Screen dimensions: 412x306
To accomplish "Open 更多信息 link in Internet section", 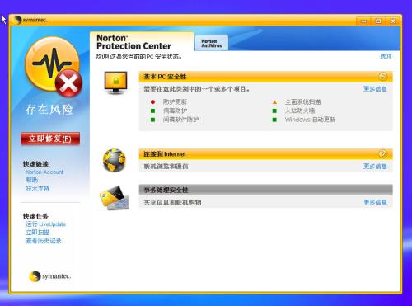I will pos(375,166).
